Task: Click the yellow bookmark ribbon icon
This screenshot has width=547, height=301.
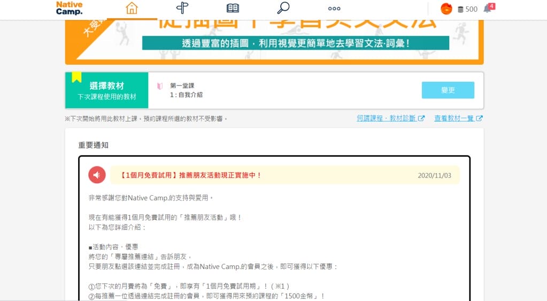Action: coord(77,77)
